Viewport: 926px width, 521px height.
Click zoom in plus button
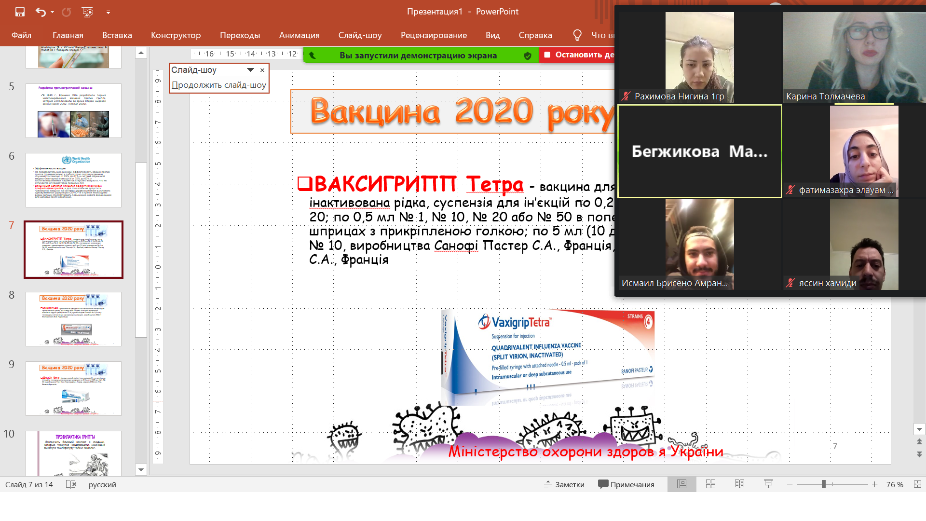[874, 484]
